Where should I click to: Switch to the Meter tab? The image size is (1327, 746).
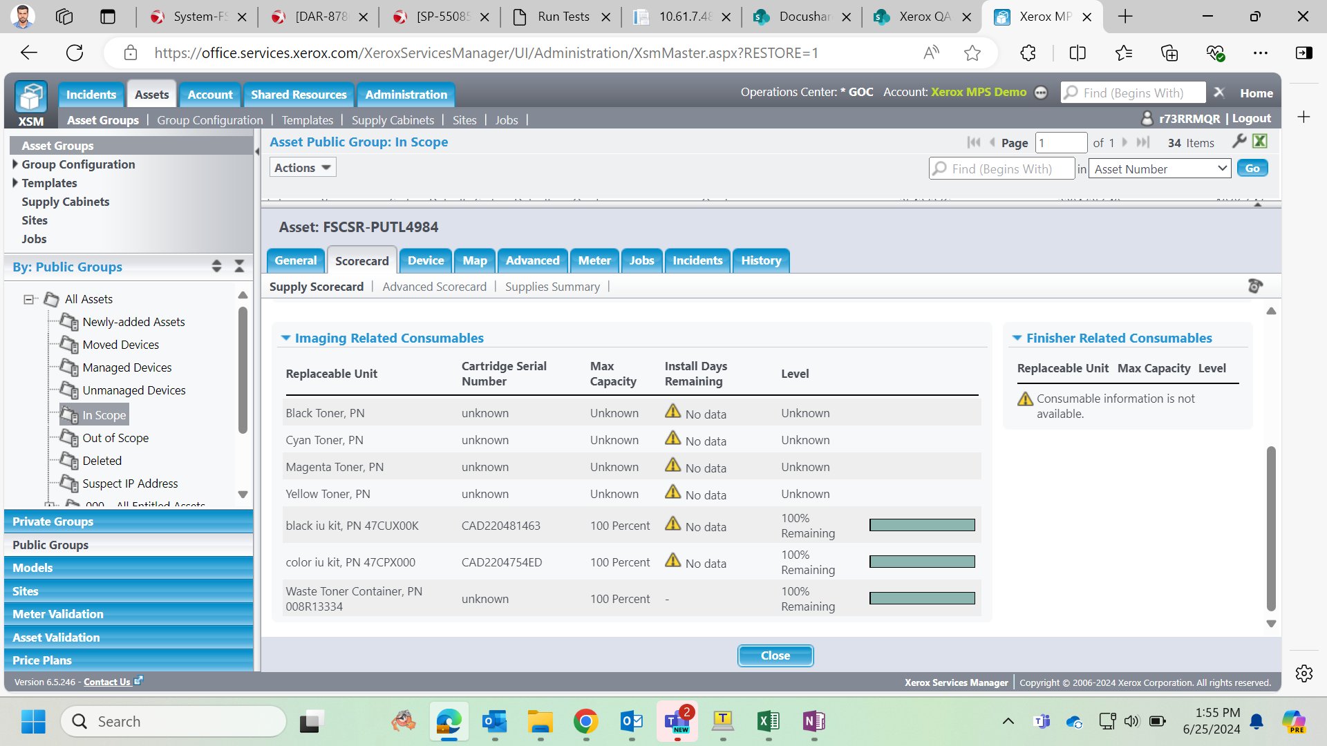(x=594, y=261)
